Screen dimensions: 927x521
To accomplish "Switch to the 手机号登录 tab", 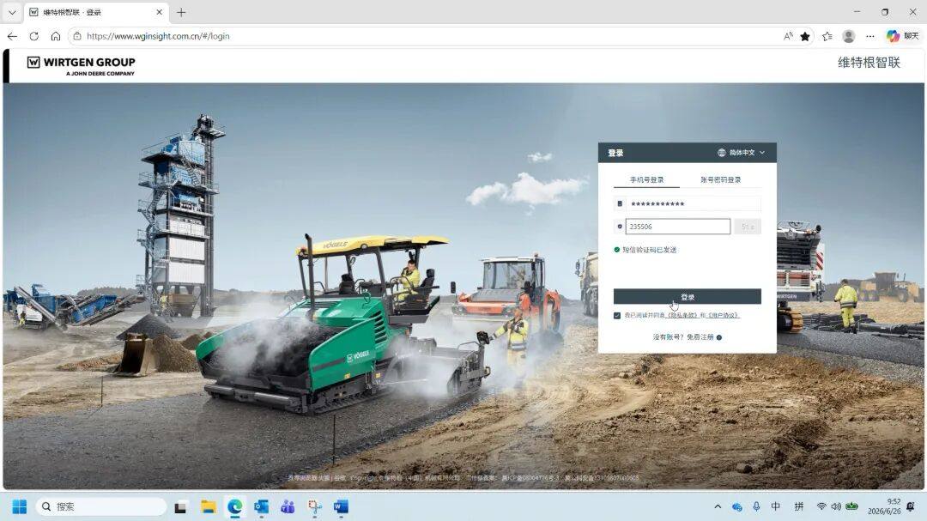I will (x=647, y=179).
